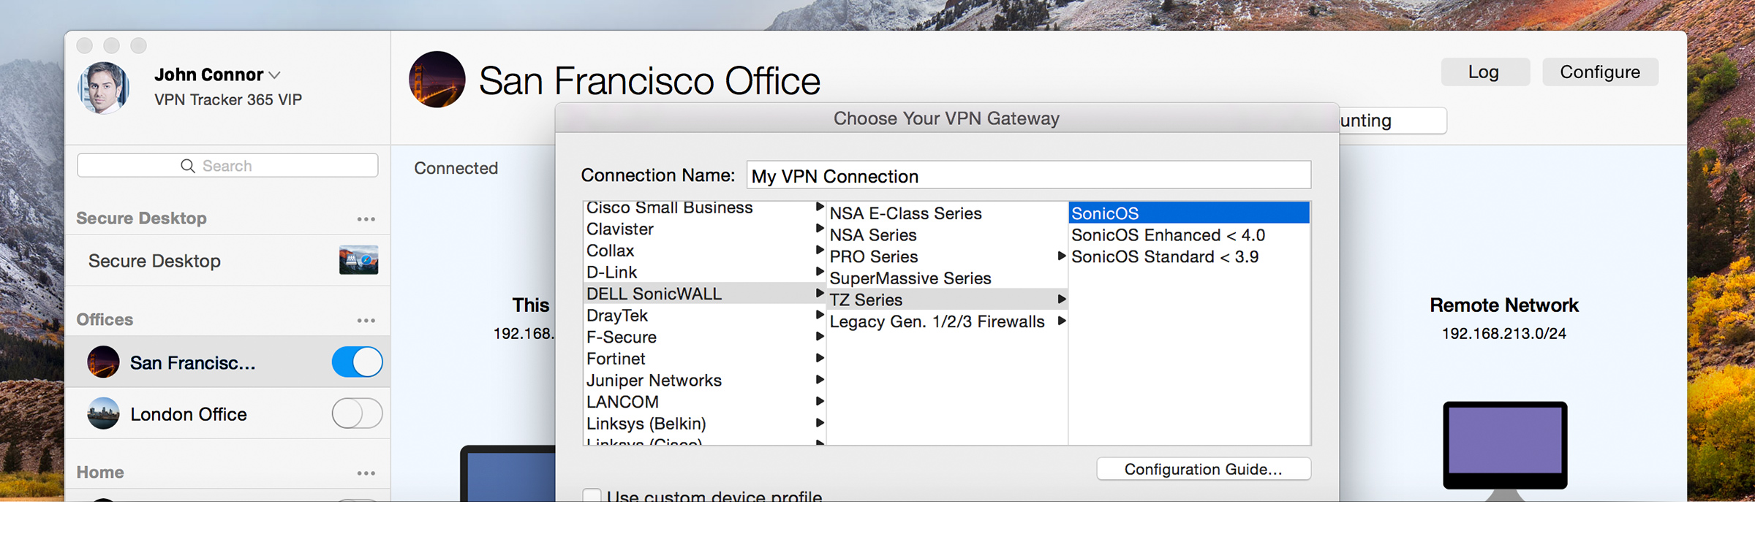
Task: Expand the PRO Series submenu arrow
Action: [x=1061, y=256]
